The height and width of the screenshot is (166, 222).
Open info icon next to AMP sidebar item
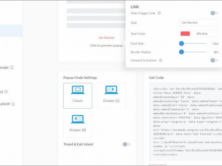13,104
